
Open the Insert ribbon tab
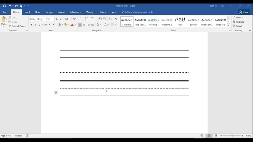point(27,12)
